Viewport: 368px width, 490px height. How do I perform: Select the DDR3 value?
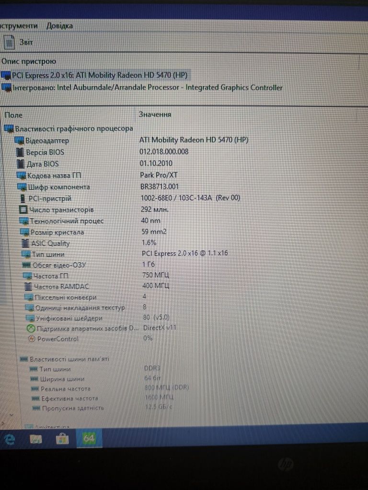click(152, 368)
